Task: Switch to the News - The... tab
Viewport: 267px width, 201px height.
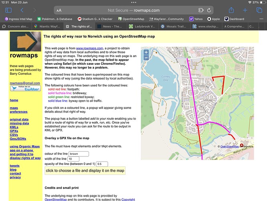Action: coord(111,27)
